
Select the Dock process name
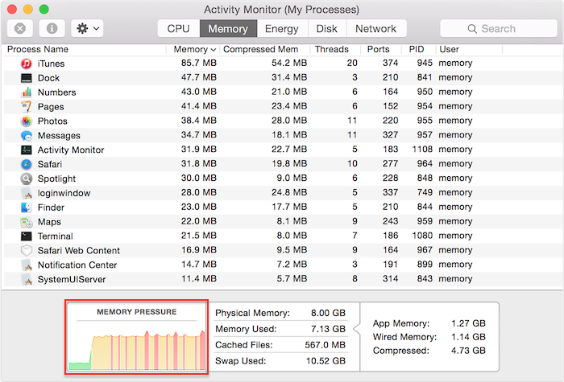coord(48,78)
